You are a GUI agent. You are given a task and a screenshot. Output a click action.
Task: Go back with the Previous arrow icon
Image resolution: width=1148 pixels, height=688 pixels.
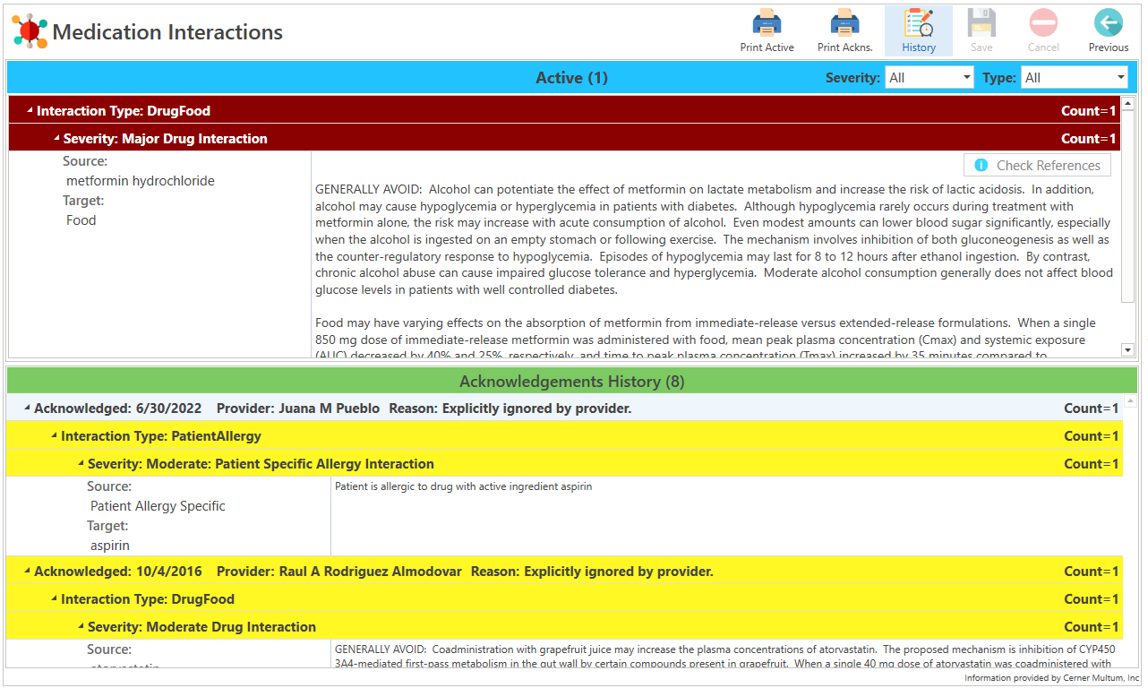pyautogui.click(x=1109, y=23)
